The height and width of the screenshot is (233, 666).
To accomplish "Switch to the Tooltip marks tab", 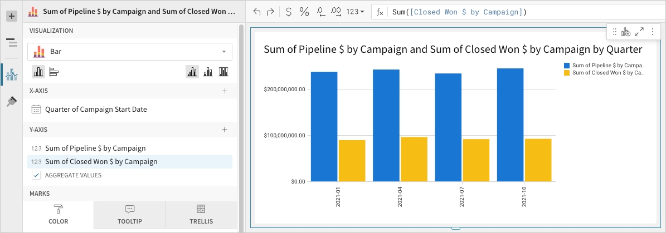I will point(130,215).
